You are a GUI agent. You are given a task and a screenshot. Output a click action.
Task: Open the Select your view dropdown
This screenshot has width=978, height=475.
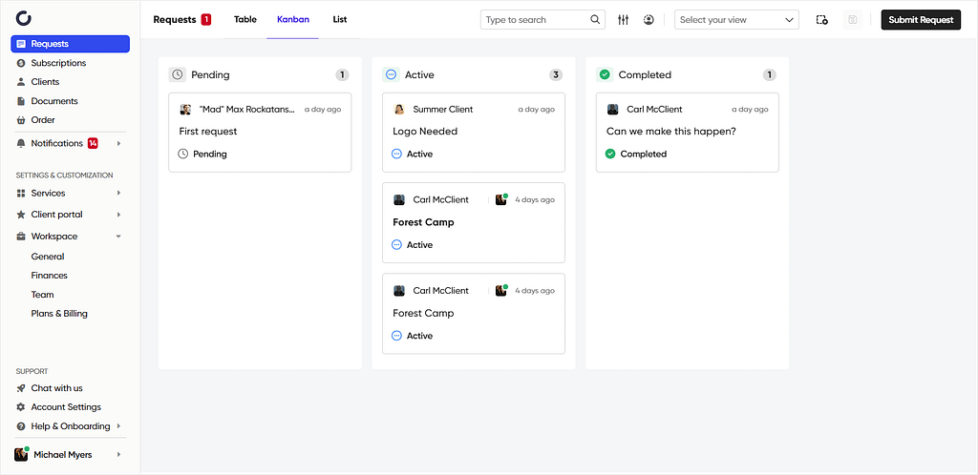(736, 19)
